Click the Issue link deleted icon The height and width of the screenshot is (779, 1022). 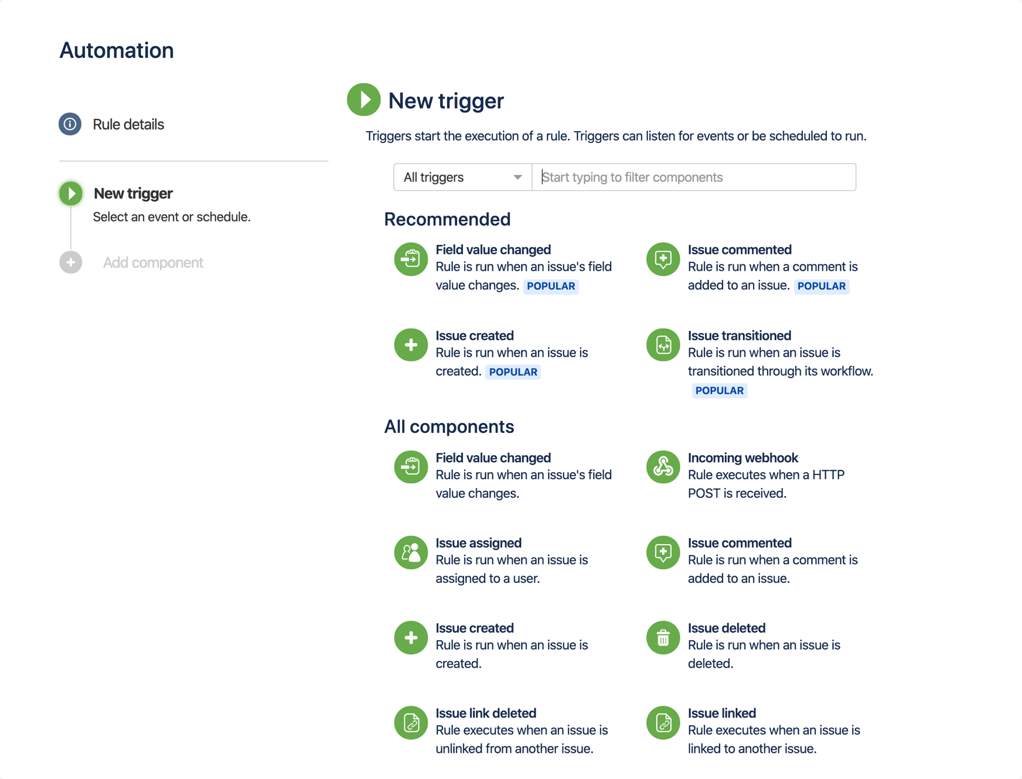[410, 722]
